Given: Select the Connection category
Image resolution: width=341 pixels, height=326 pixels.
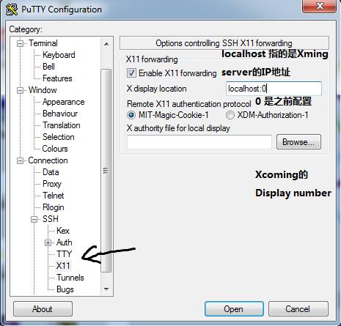Looking at the screenshot, I should point(48,160).
